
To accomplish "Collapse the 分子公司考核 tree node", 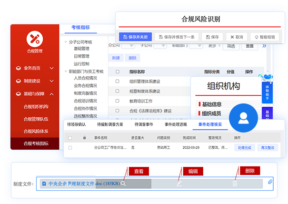I will pyautogui.click(x=65, y=42).
